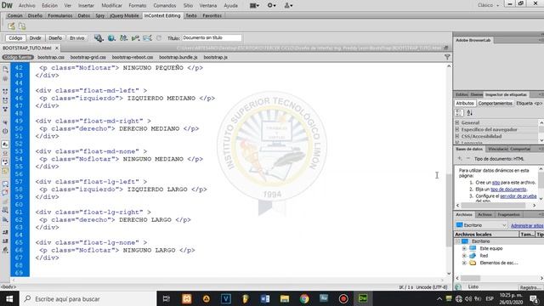Expand the Red tree node
544x306 pixels.
pyautogui.click(x=464, y=256)
